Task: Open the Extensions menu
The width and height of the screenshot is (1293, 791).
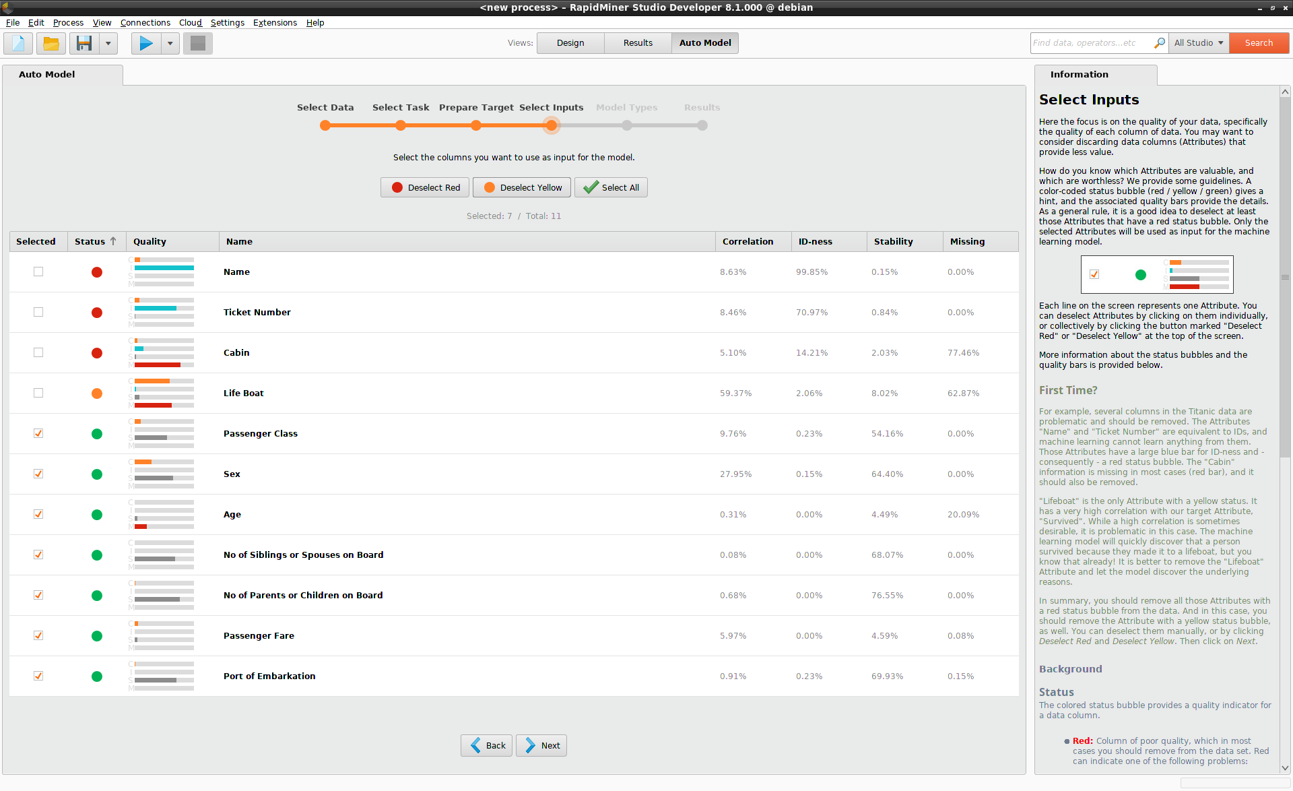Action: click(274, 22)
